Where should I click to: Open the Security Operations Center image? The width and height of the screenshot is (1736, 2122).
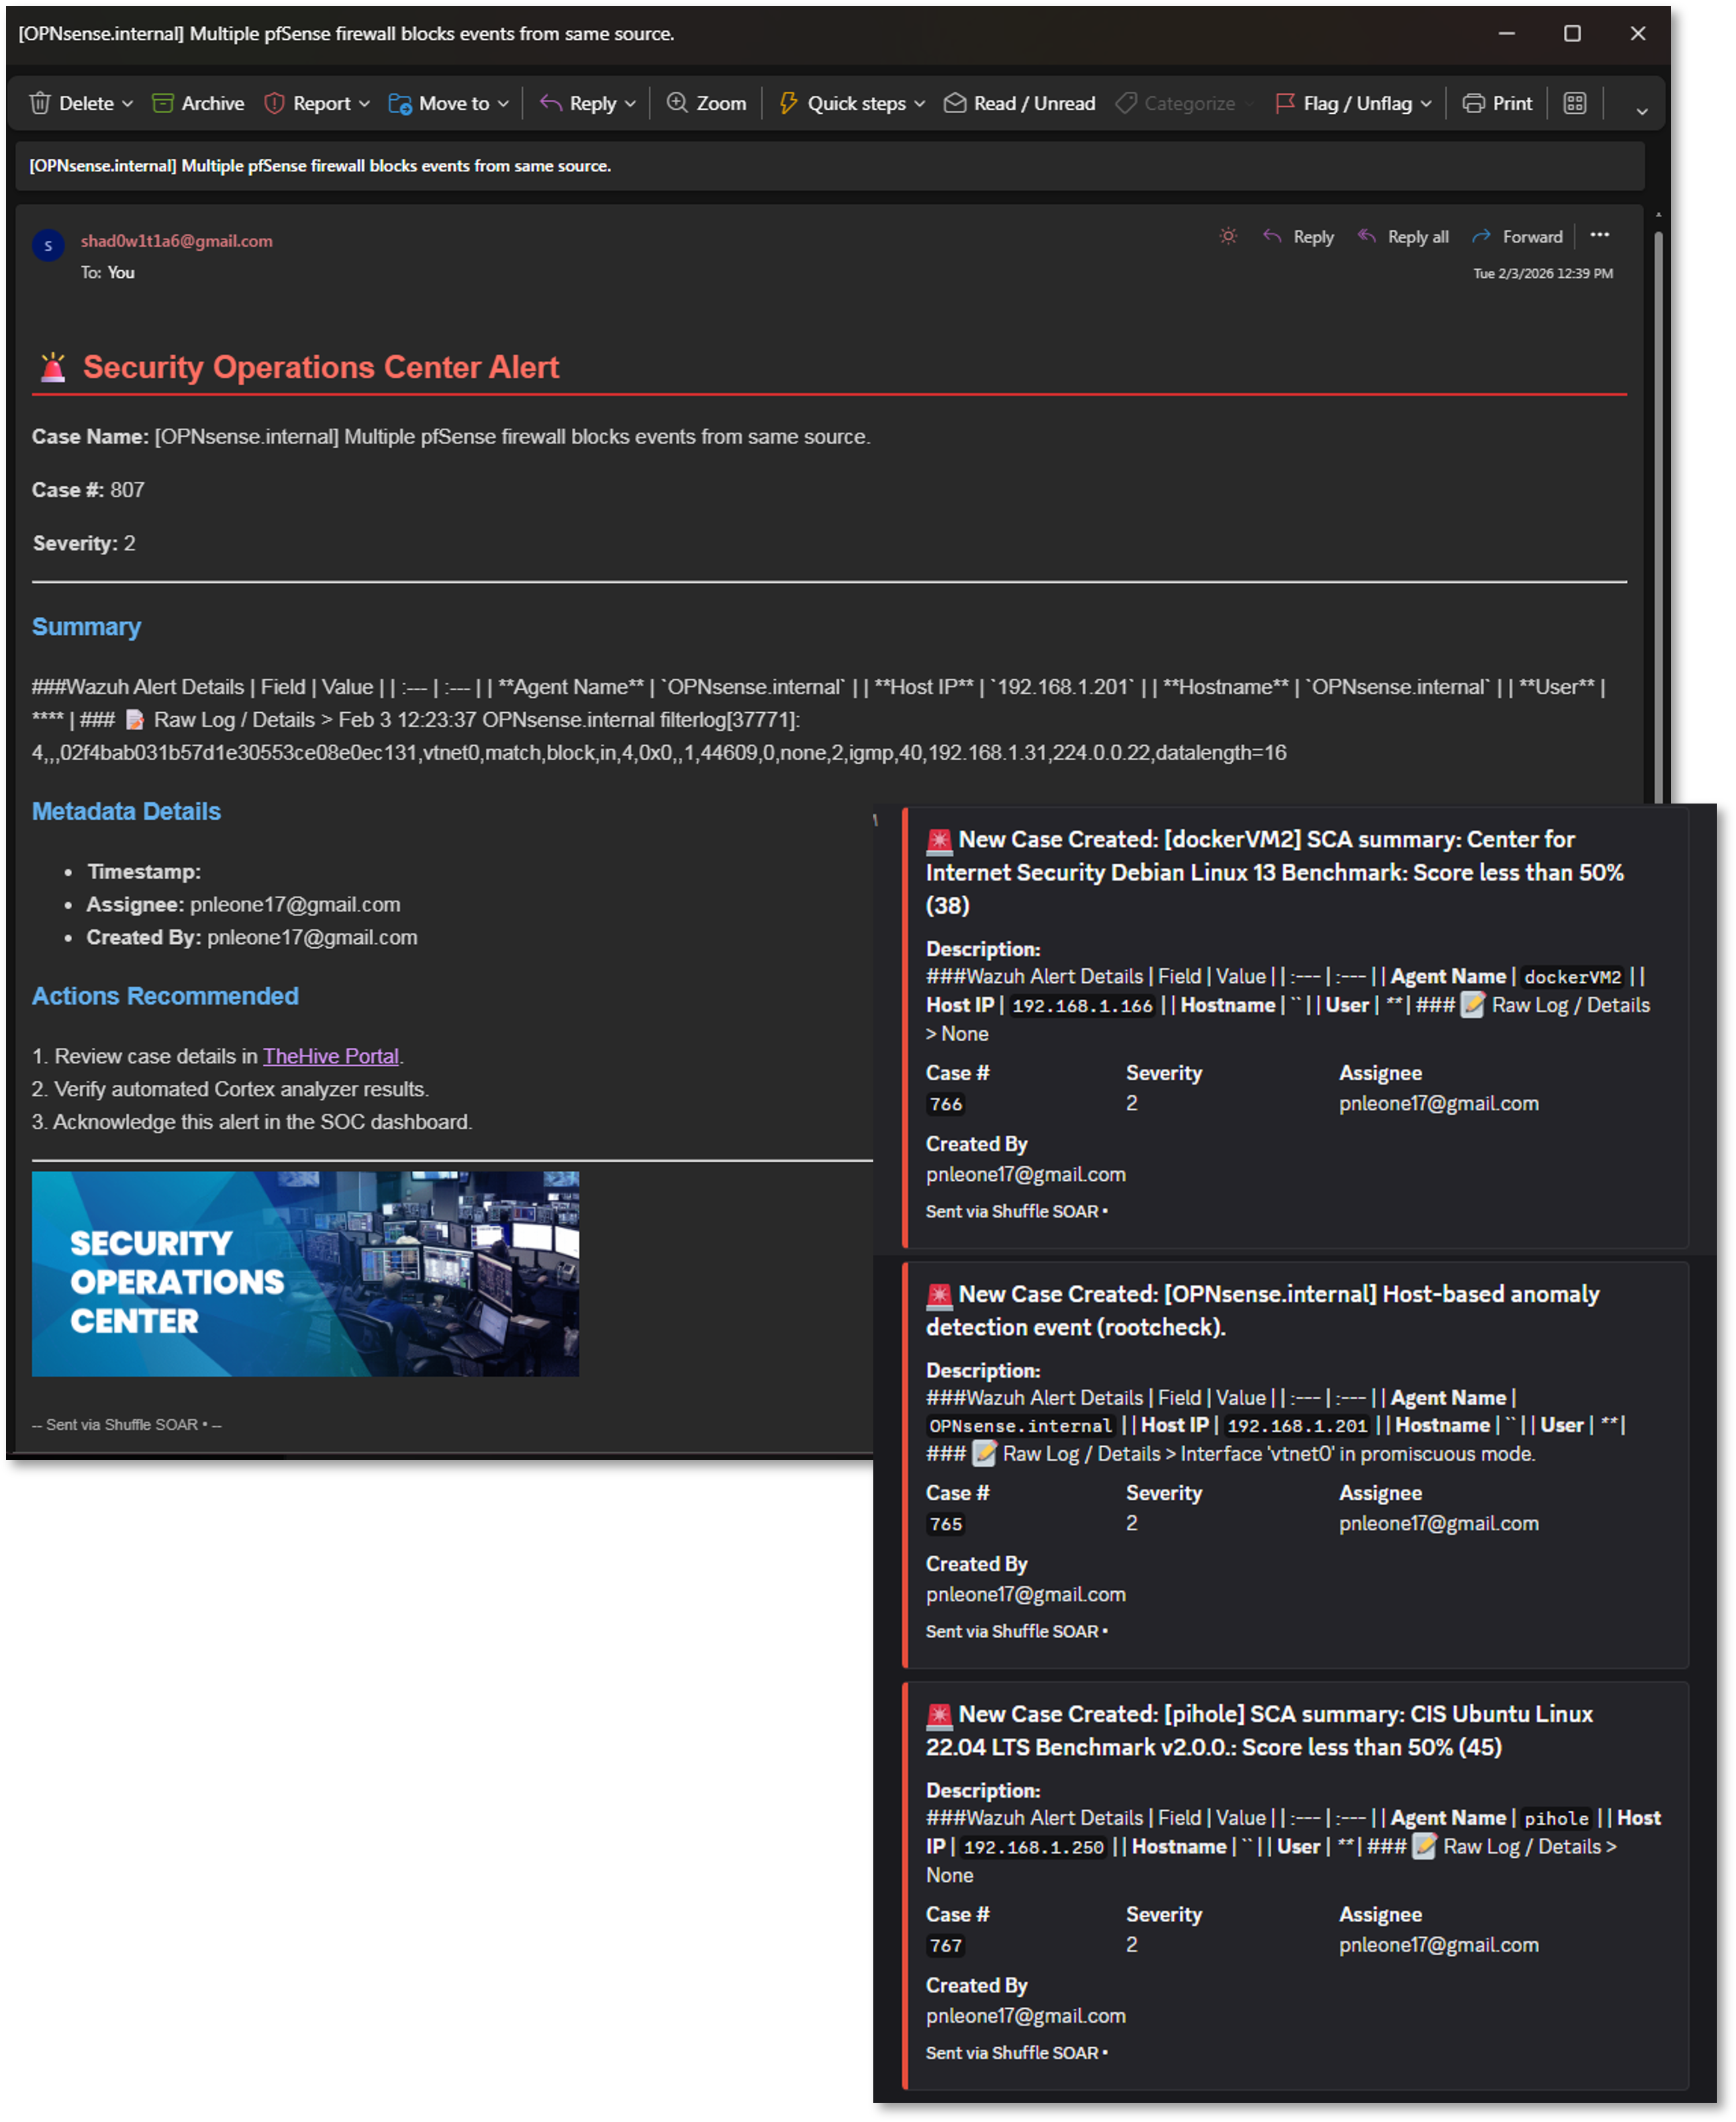click(x=305, y=1273)
